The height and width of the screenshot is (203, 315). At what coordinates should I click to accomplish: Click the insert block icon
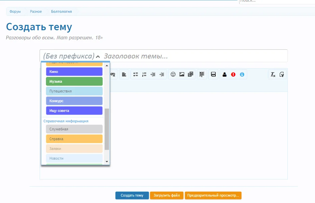coord(202,74)
